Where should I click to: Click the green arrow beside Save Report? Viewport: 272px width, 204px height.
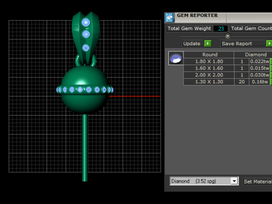coord(269,44)
